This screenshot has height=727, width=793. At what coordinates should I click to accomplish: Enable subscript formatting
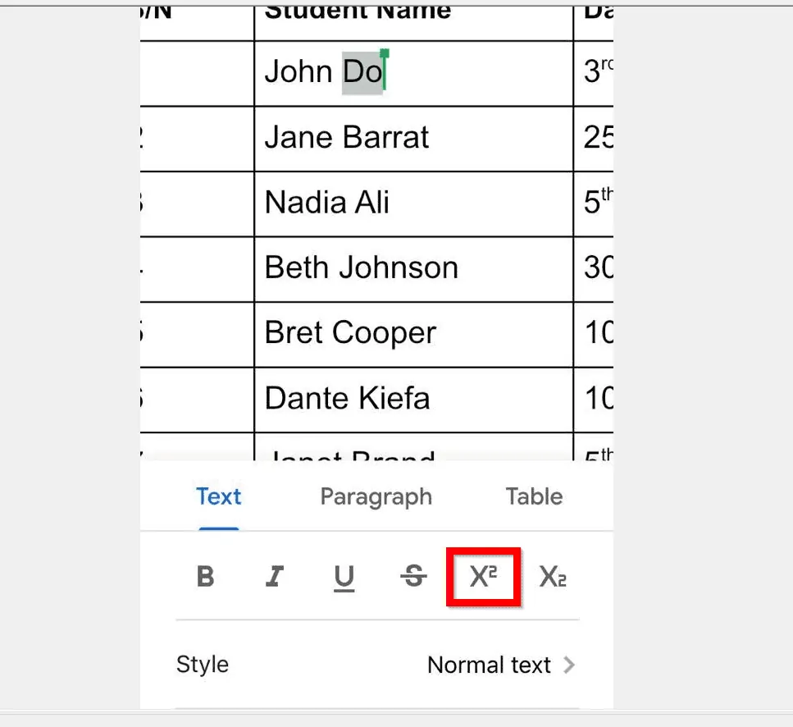(551, 576)
